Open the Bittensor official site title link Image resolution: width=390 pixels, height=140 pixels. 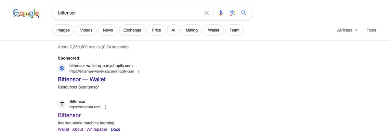pos(69,115)
